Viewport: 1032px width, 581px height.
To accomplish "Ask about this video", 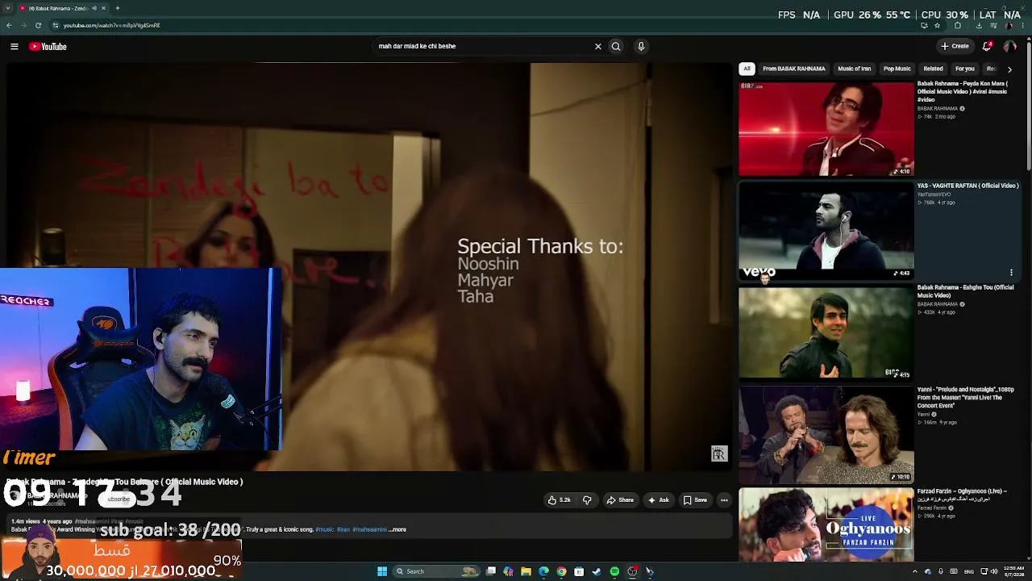I will 659,500.
